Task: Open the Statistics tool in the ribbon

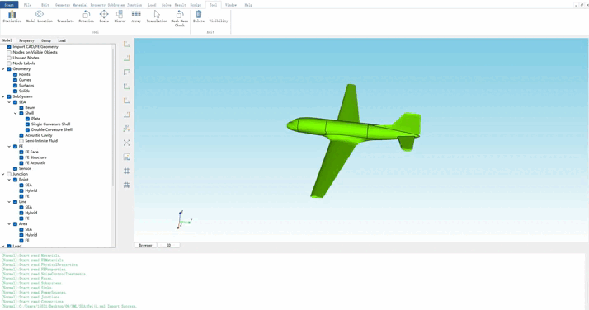Action: (12, 16)
